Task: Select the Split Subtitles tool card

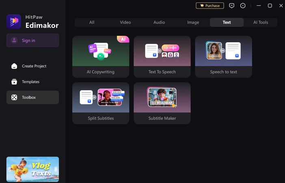Action: point(101,103)
